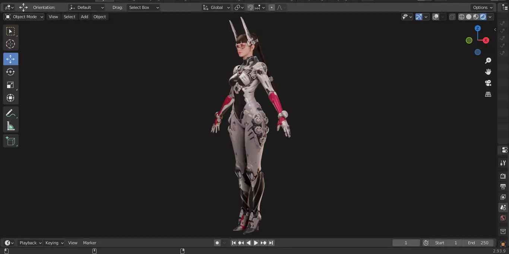Select the Measure tool
509x254 pixels.
point(10,126)
